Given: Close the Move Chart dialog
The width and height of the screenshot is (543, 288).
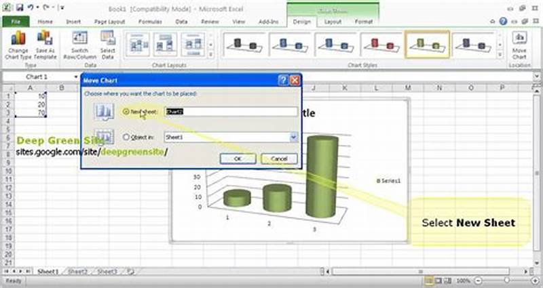Looking at the screenshot, I should [x=295, y=81].
